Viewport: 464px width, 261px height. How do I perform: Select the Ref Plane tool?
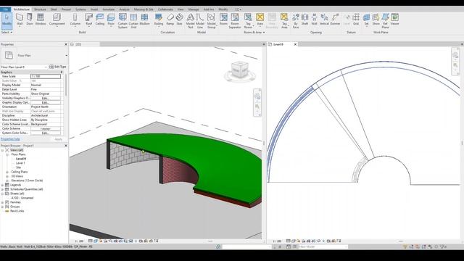tap(385, 21)
